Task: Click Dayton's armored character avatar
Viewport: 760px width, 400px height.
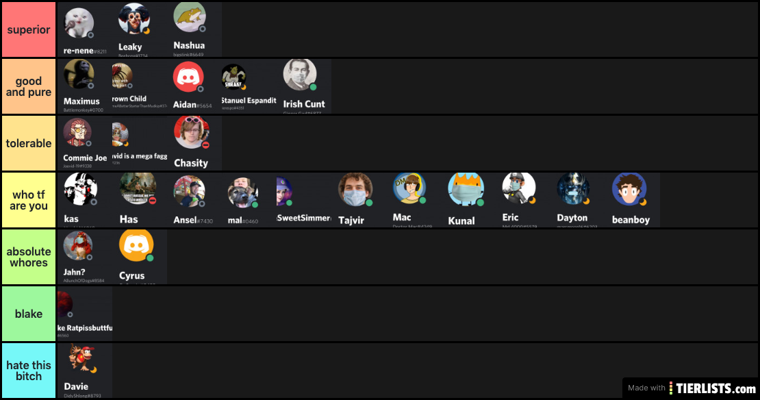Action: [x=573, y=188]
